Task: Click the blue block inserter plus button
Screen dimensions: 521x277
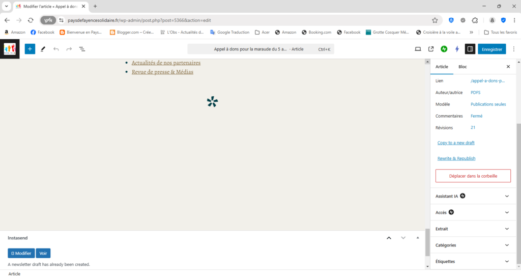Action: [30, 49]
